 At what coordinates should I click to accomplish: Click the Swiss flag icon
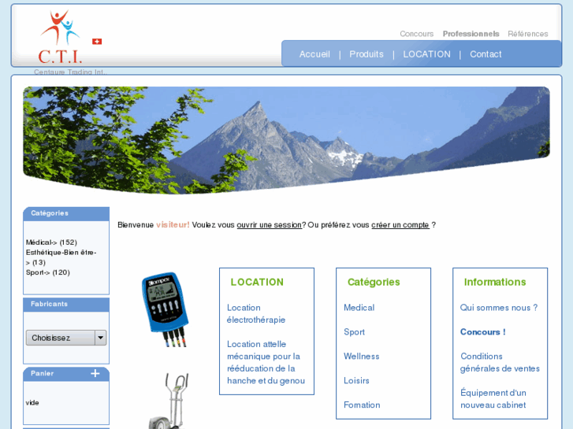[x=97, y=42]
